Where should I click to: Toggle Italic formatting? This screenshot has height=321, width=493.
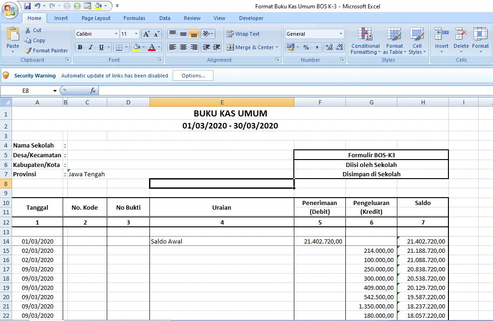pos(91,47)
